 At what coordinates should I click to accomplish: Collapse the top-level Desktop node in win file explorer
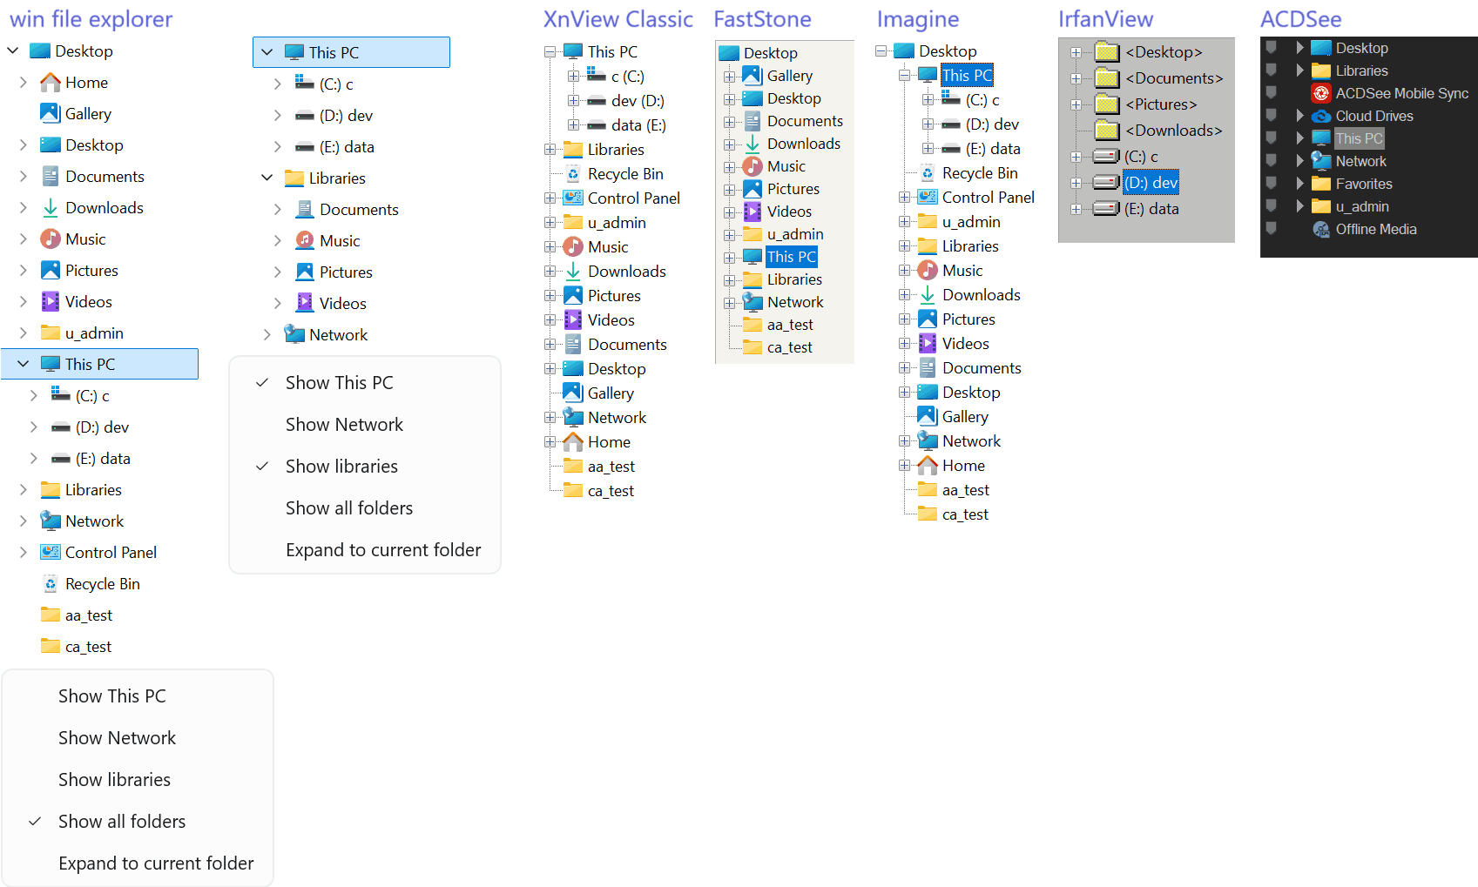[x=13, y=51]
